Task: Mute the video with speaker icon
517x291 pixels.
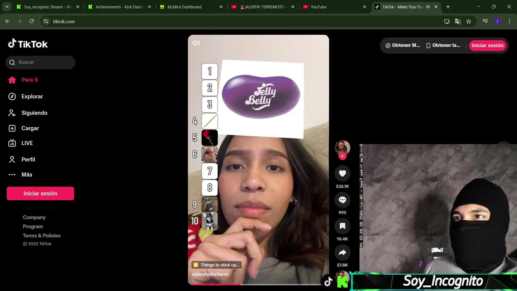Action: (x=196, y=43)
